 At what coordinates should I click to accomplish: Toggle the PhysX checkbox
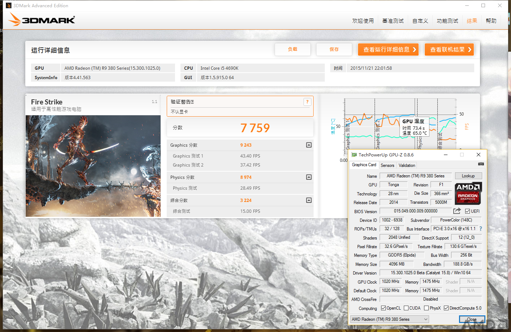(426, 308)
